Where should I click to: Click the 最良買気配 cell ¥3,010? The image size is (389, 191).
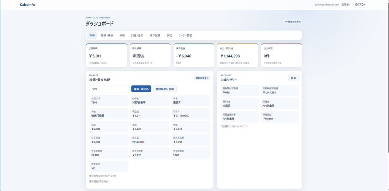click(x=191, y=140)
